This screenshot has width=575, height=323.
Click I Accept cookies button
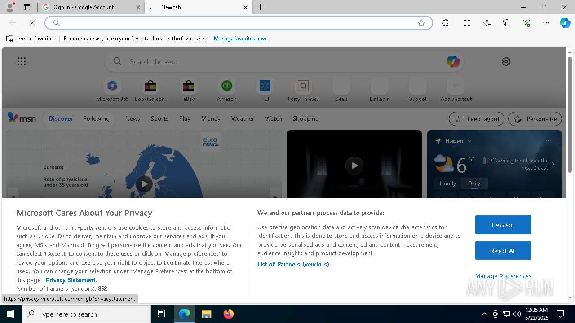503,225
